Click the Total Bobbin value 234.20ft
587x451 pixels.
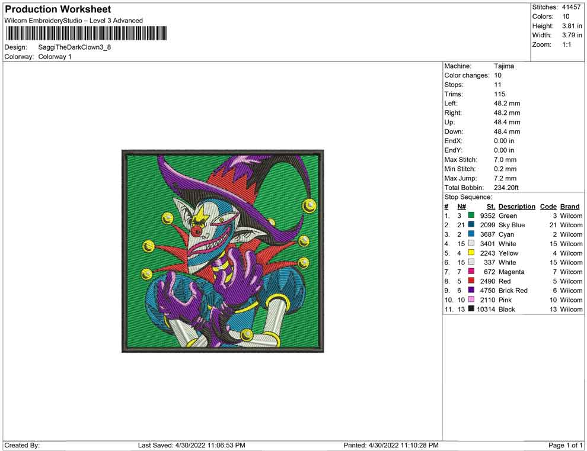pyautogui.click(x=506, y=188)
